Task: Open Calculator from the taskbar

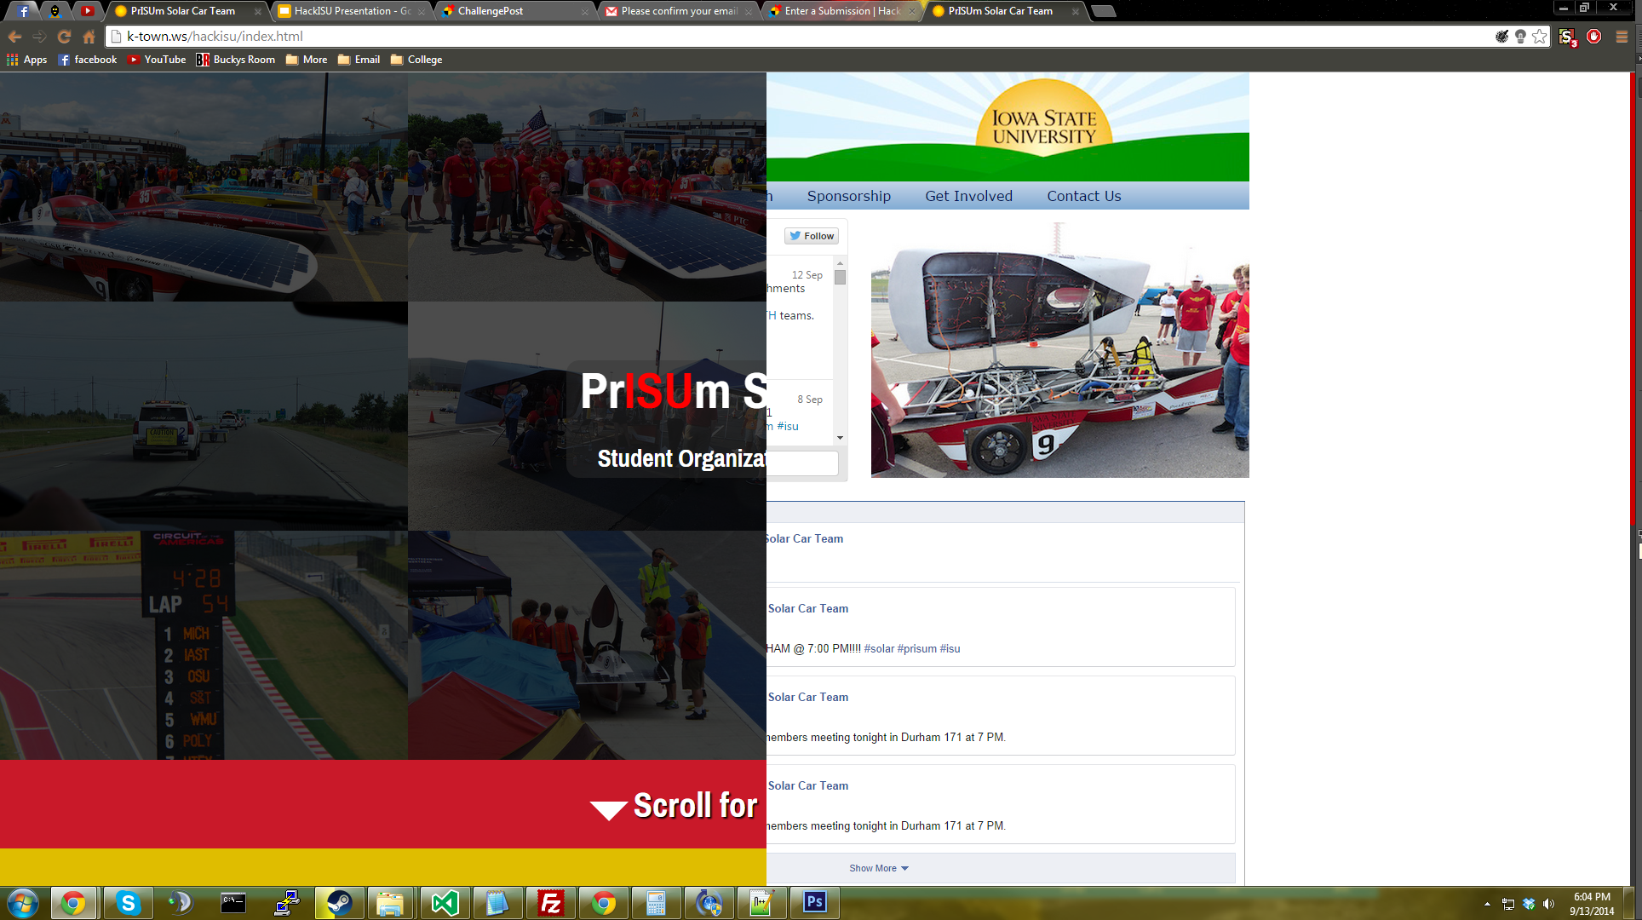Action: point(656,903)
